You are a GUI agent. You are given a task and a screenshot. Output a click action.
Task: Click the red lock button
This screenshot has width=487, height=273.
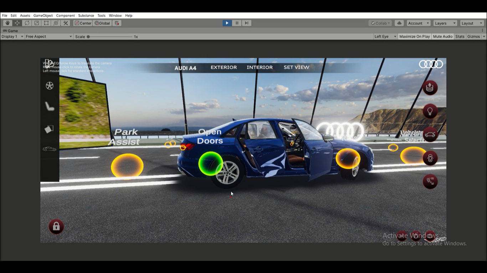click(56, 226)
